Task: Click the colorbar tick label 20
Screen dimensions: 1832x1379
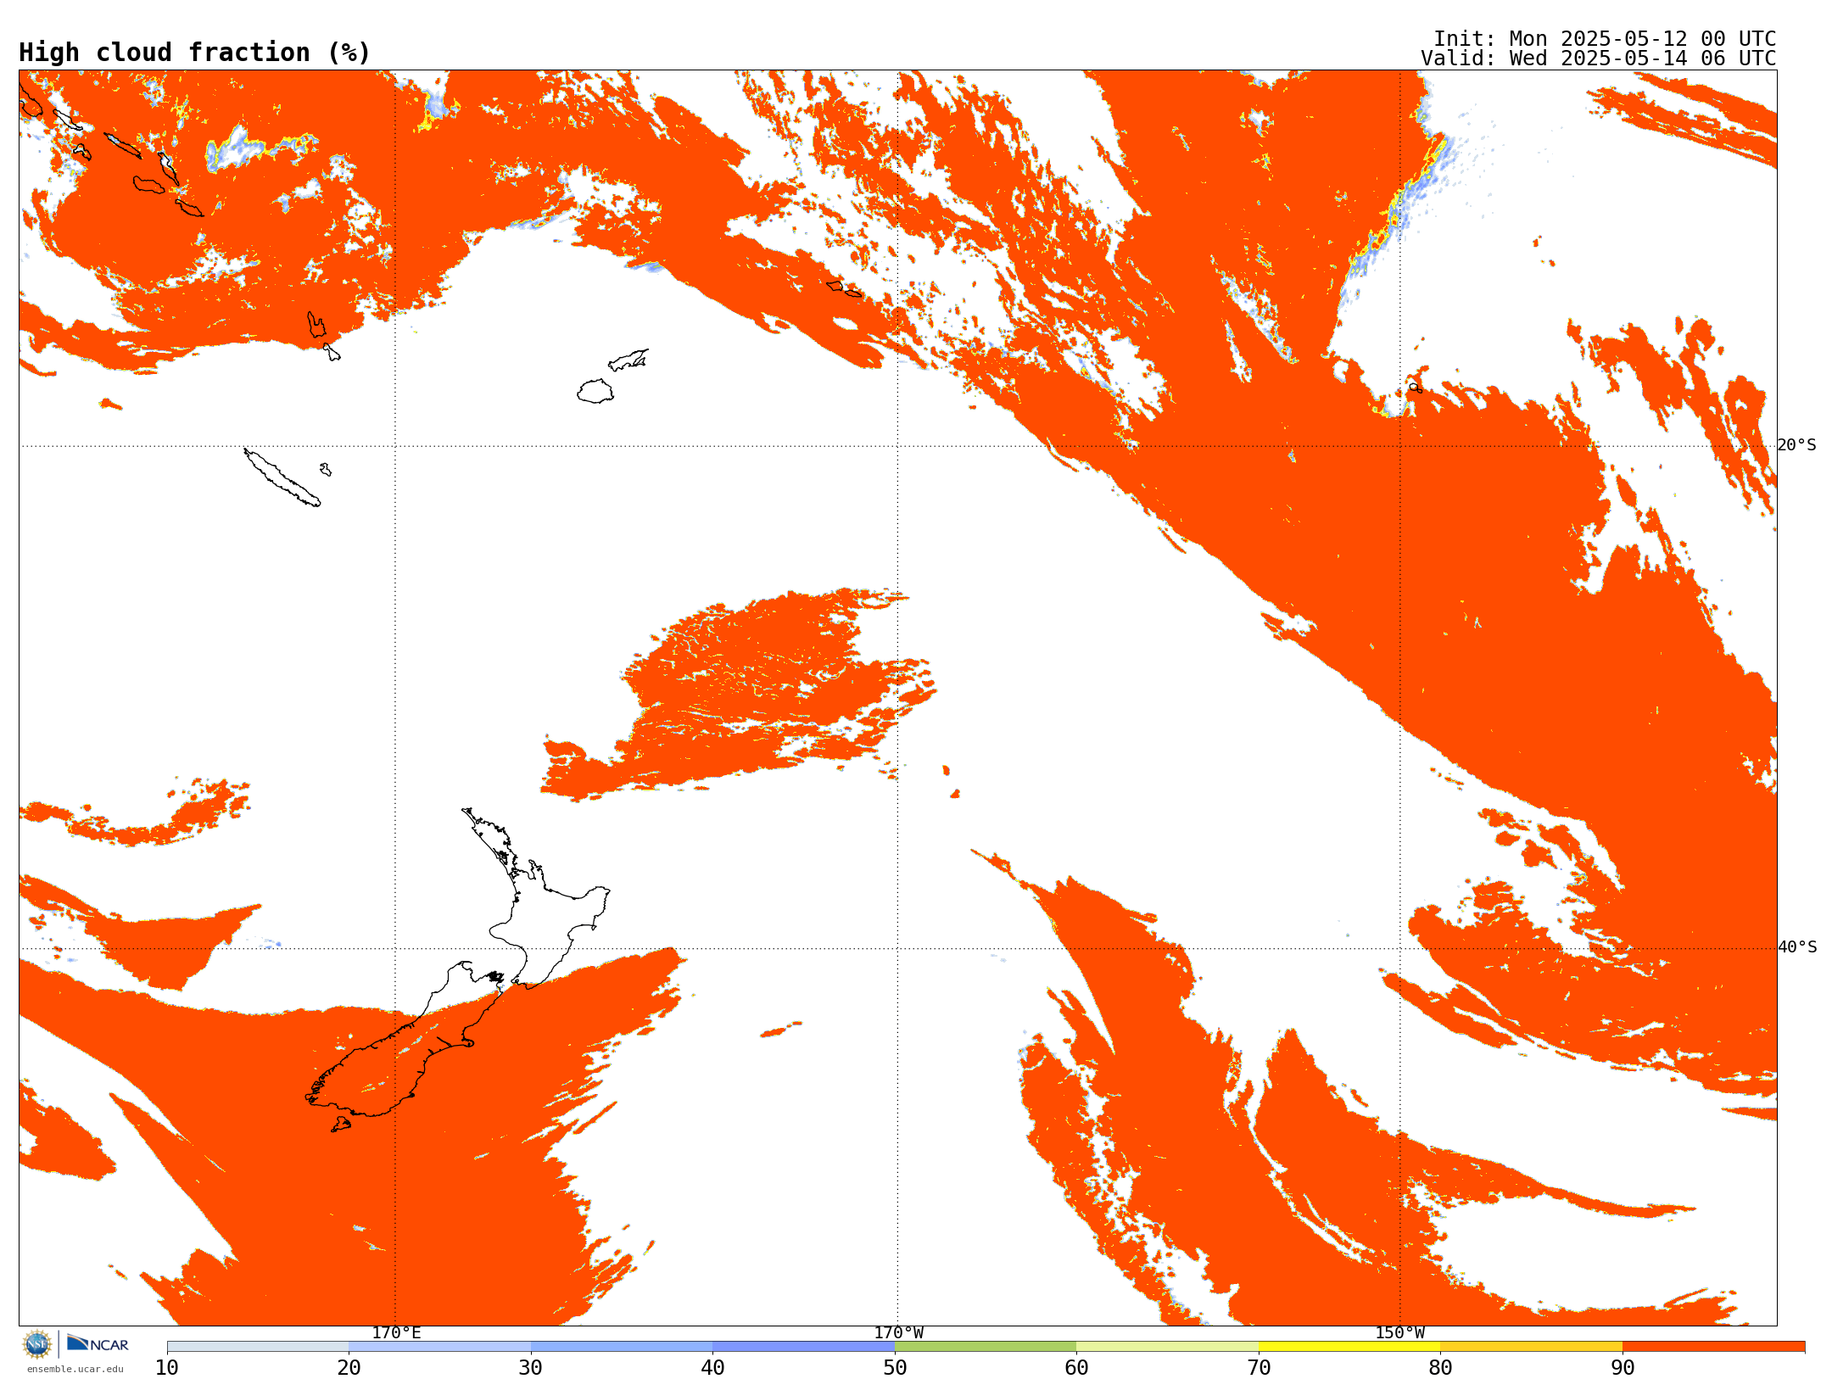Action: click(349, 1367)
